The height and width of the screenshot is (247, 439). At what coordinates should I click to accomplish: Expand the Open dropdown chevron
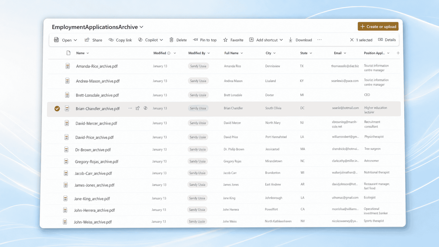[x=75, y=40]
